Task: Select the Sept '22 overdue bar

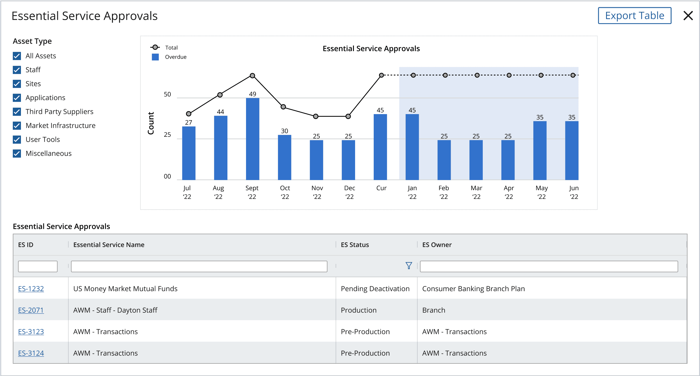Action: pos(252,139)
